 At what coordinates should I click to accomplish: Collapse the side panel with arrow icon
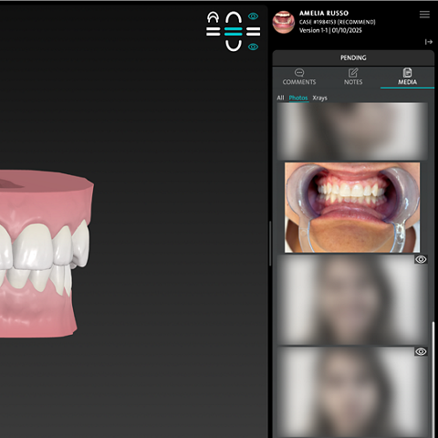pyautogui.click(x=429, y=42)
